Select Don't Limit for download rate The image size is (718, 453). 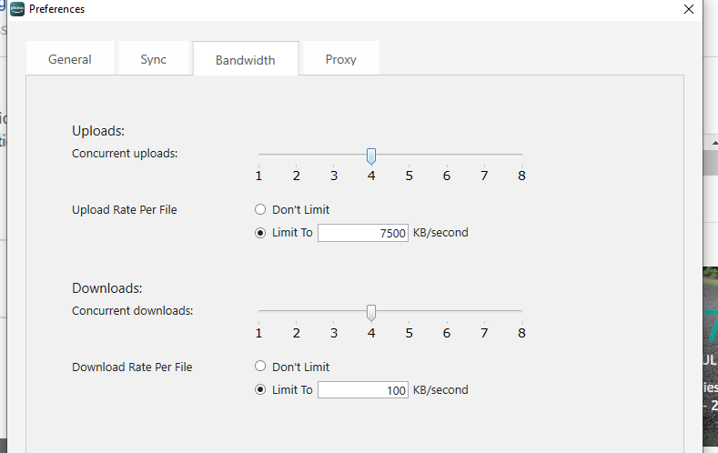point(260,367)
